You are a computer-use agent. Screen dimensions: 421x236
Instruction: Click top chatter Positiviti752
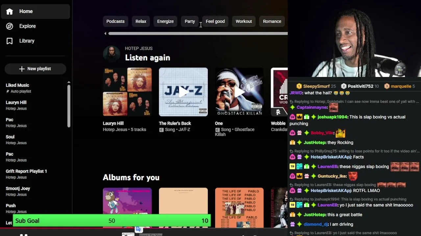point(361,87)
